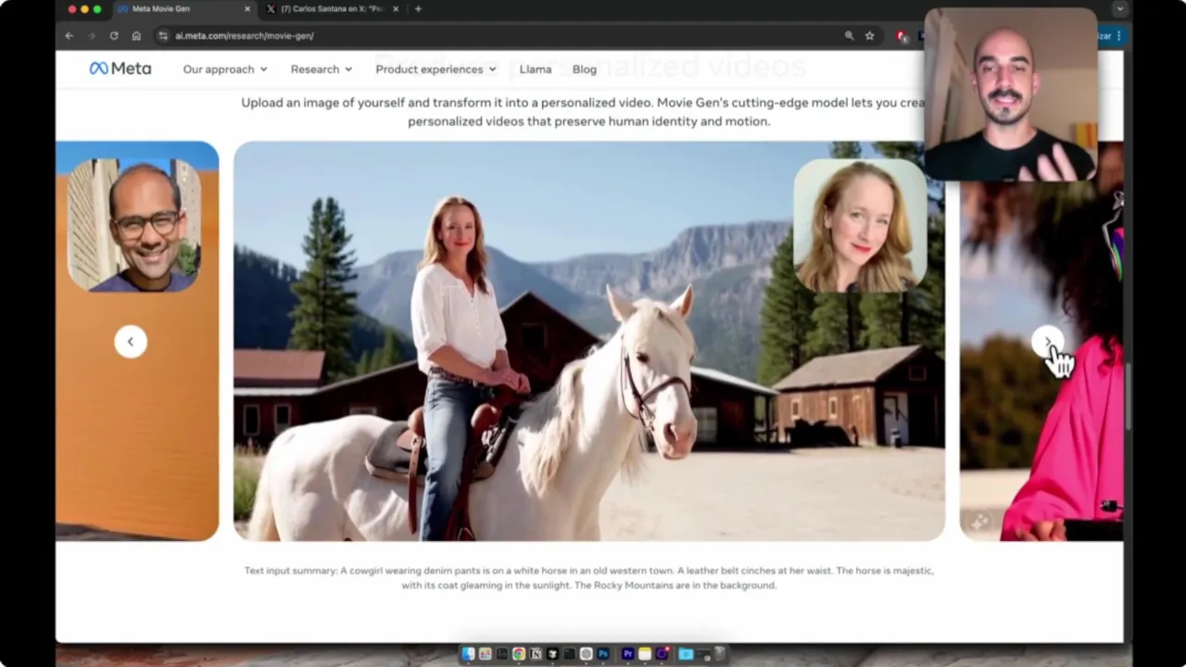The height and width of the screenshot is (667, 1186).
Task: Expand the Research menu
Action: [x=322, y=69]
